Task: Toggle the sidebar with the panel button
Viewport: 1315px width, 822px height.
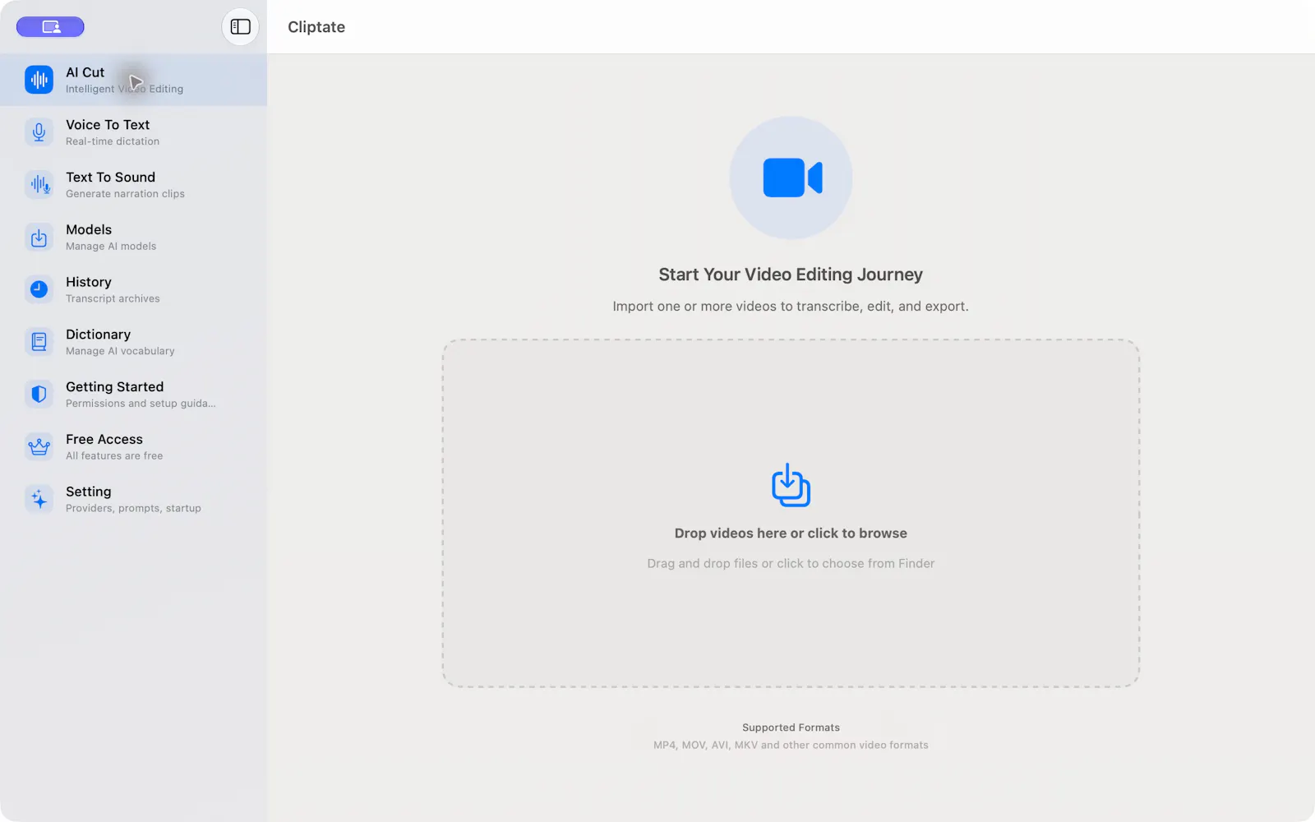Action: (x=240, y=27)
